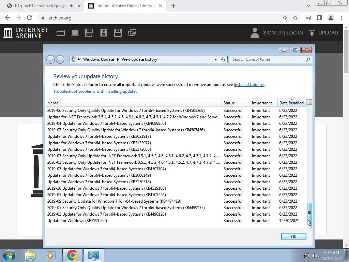Open the Windows Start button

click(9, 255)
